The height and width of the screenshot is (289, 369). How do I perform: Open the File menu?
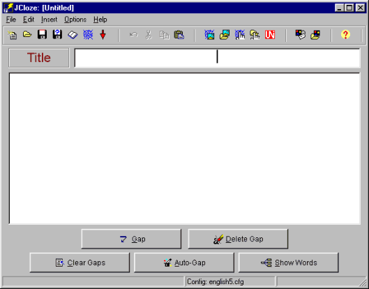click(x=11, y=20)
